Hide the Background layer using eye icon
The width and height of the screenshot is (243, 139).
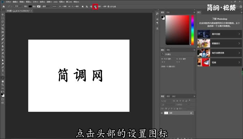[162, 113]
